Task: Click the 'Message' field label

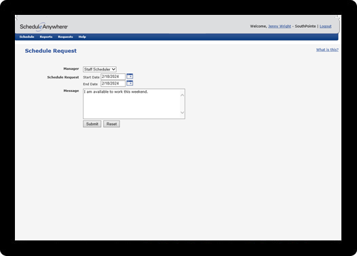Action: [71, 91]
